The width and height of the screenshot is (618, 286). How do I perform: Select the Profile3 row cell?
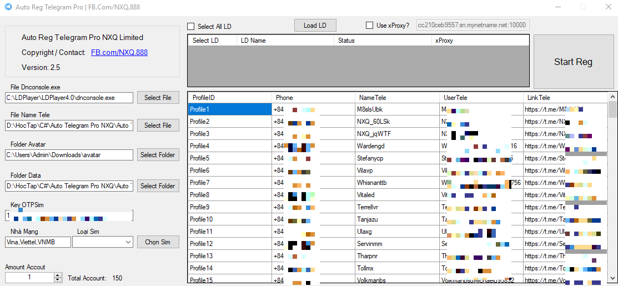[x=230, y=133]
